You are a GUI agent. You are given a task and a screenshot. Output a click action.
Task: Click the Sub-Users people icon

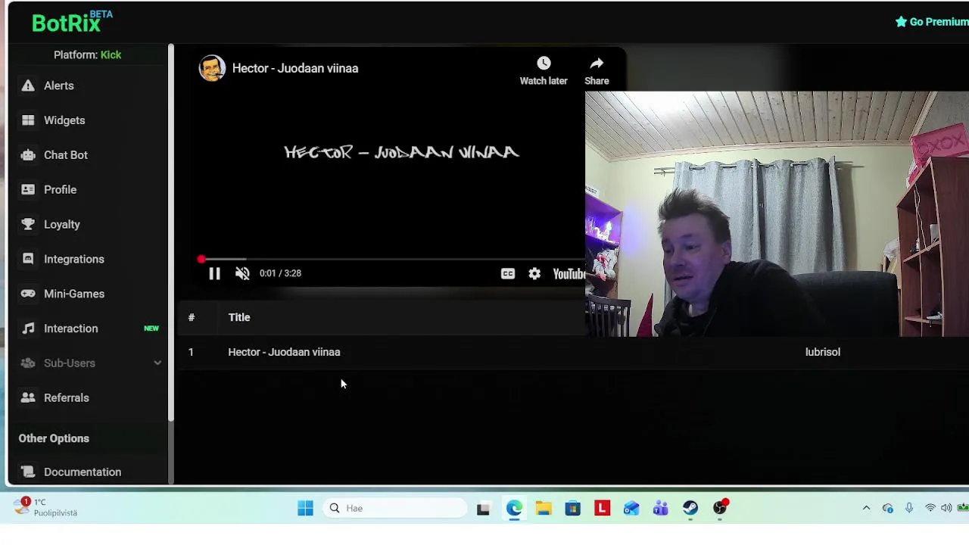point(28,363)
